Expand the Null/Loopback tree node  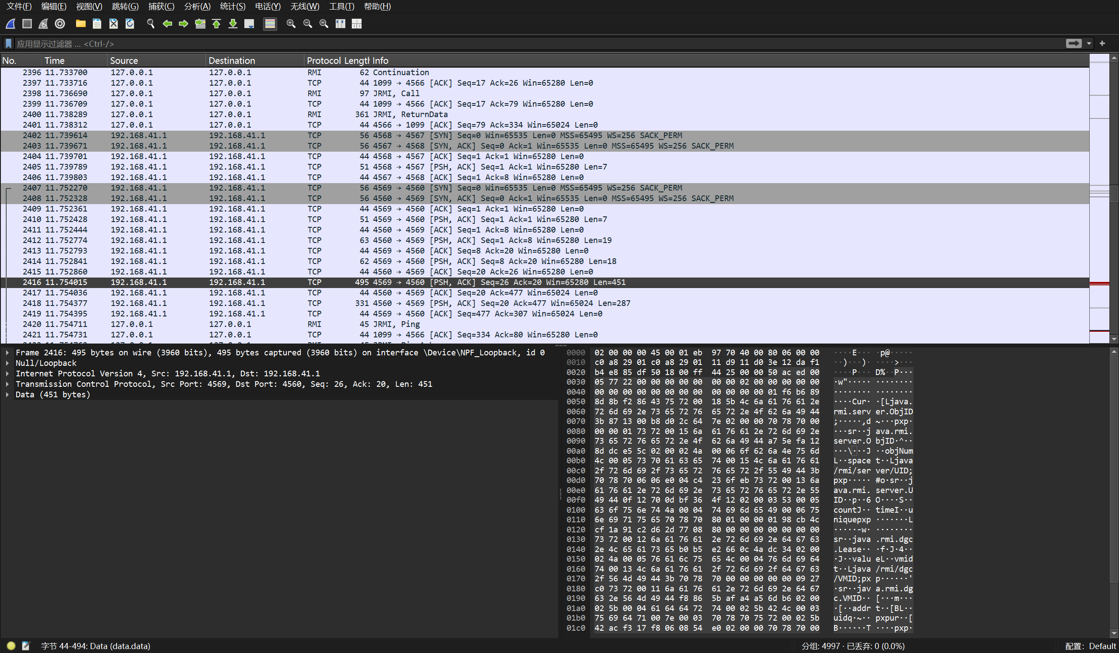click(x=7, y=363)
